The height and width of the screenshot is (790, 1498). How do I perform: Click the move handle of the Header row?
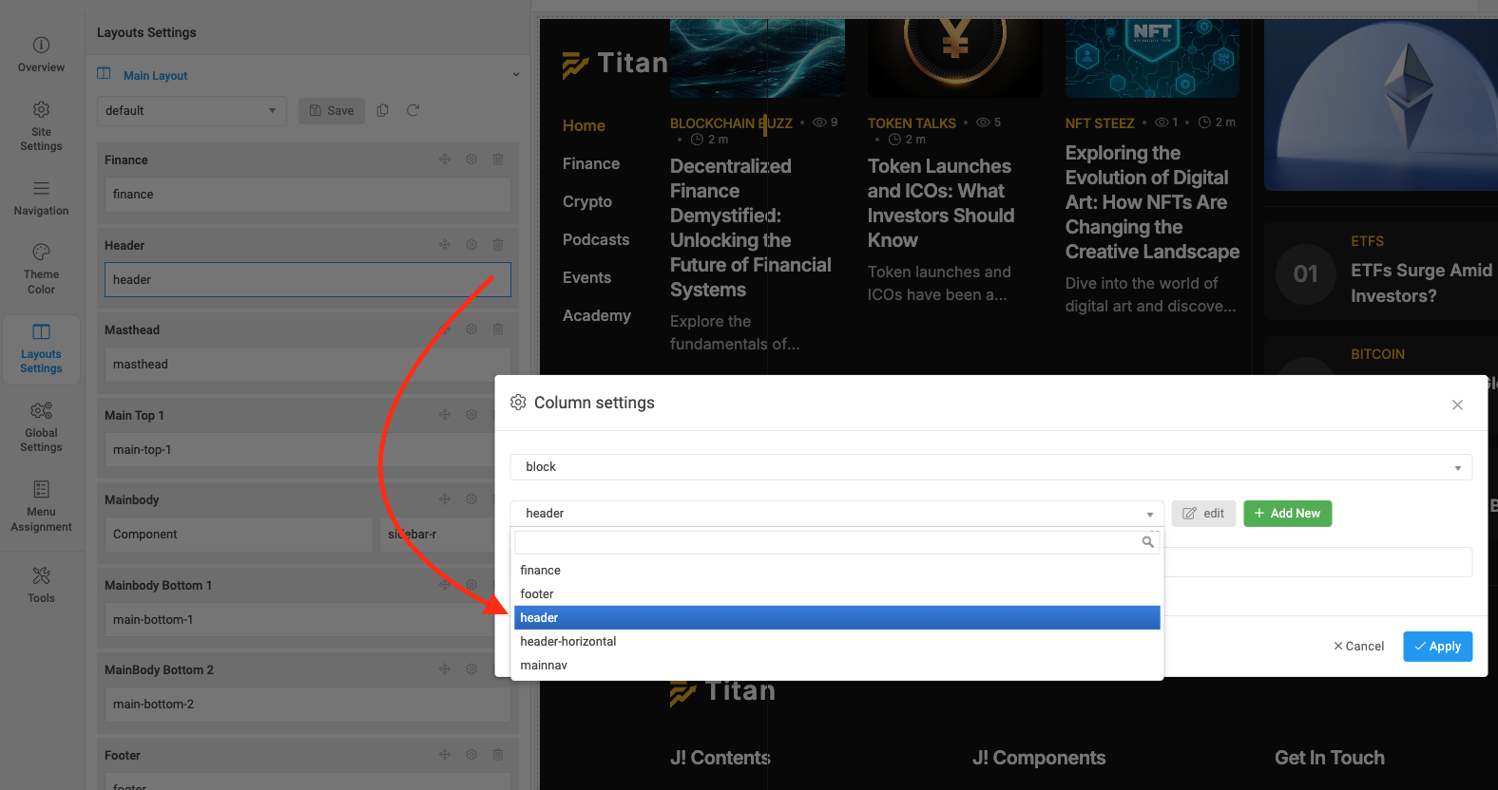pyautogui.click(x=445, y=245)
